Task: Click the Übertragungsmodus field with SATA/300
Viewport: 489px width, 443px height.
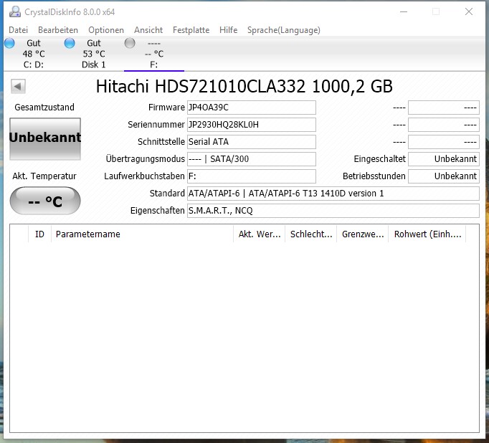Action: click(252, 159)
